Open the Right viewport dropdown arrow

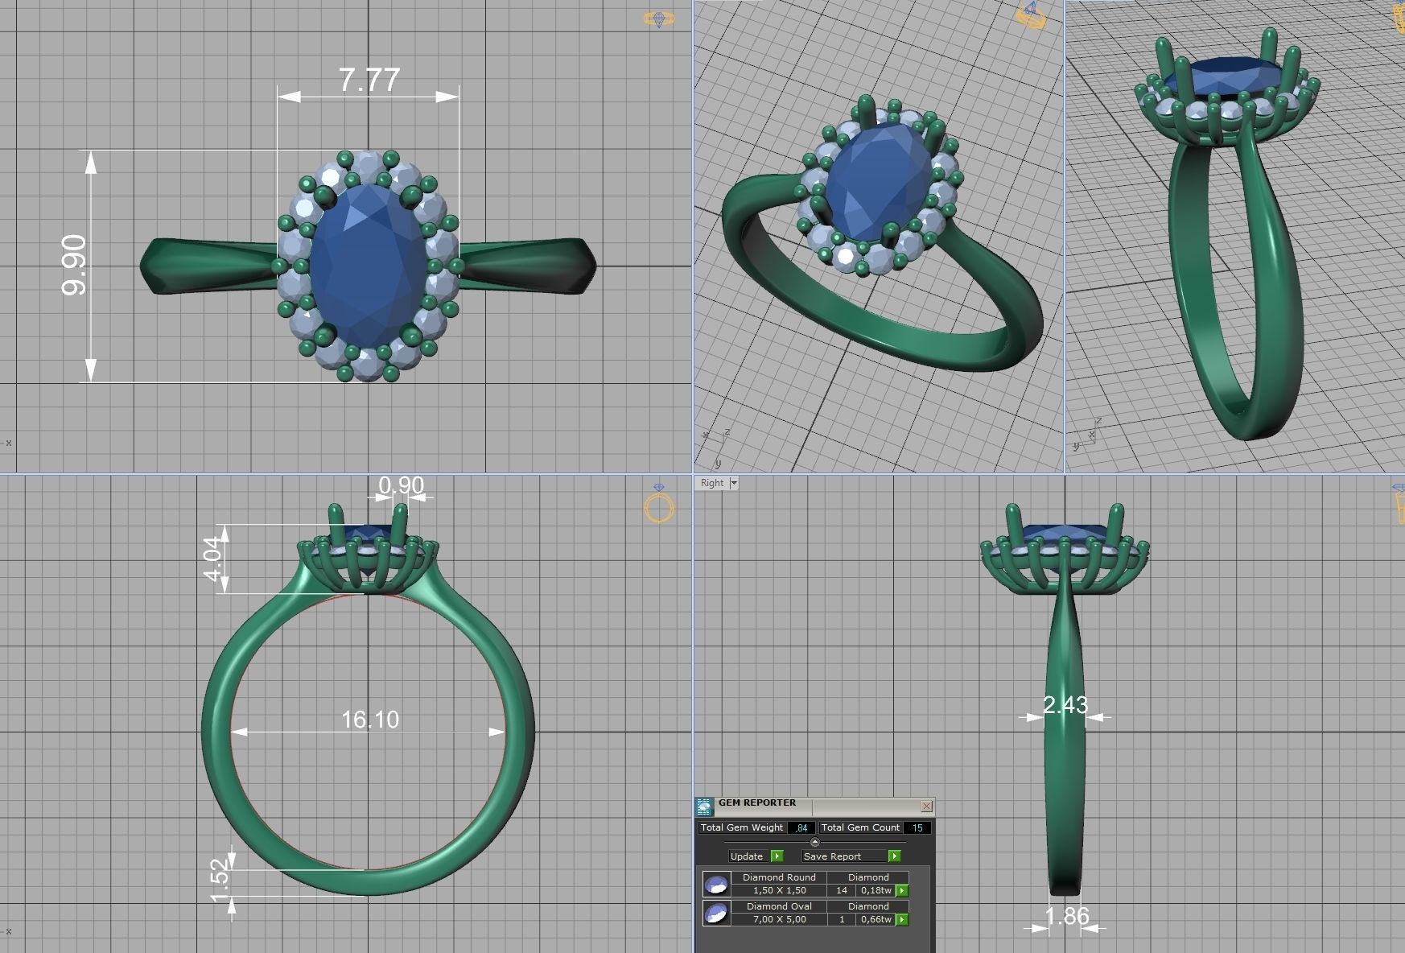[734, 483]
